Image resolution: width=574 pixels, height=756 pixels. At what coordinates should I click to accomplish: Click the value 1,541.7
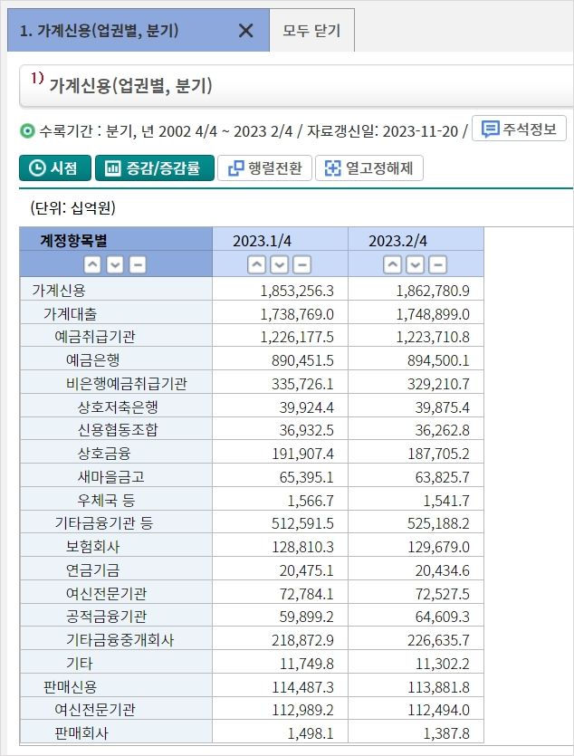coord(446,501)
